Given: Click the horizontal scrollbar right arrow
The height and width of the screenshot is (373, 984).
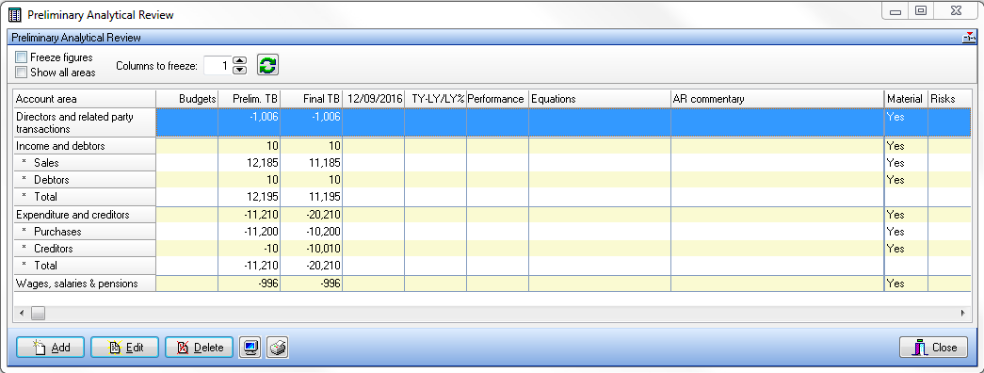Looking at the screenshot, I should (962, 313).
